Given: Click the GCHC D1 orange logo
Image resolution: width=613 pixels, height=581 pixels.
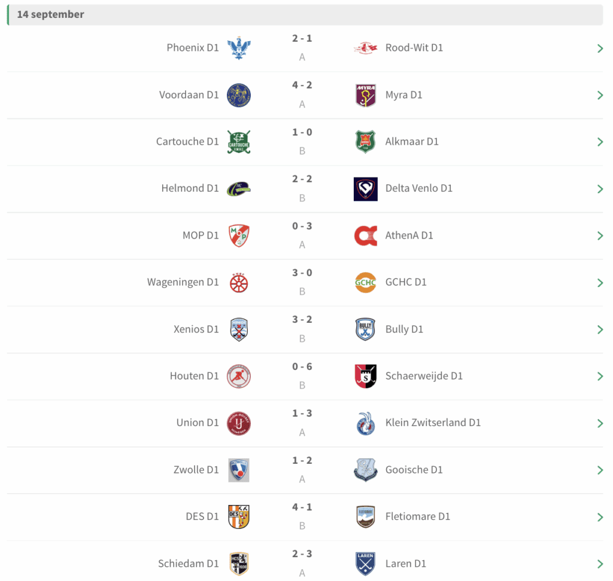Looking at the screenshot, I should click(365, 282).
